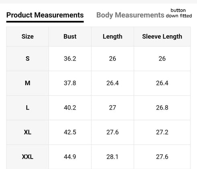Select the M size row label
The width and height of the screenshot is (197, 169).
pyautogui.click(x=28, y=83)
